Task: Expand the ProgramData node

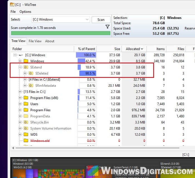Action: 20,116
